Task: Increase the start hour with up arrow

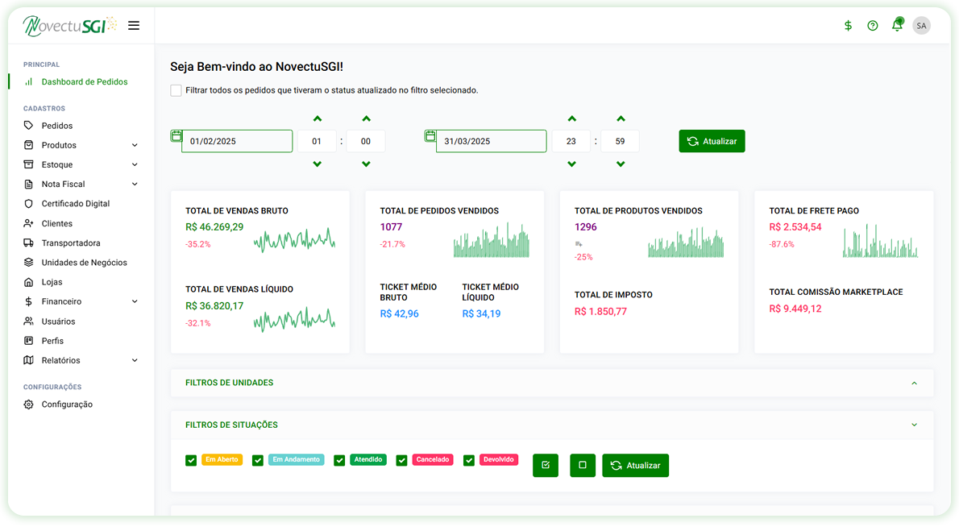Action: click(317, 118)
